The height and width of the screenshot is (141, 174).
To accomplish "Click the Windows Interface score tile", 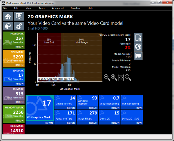I will 88,100.
